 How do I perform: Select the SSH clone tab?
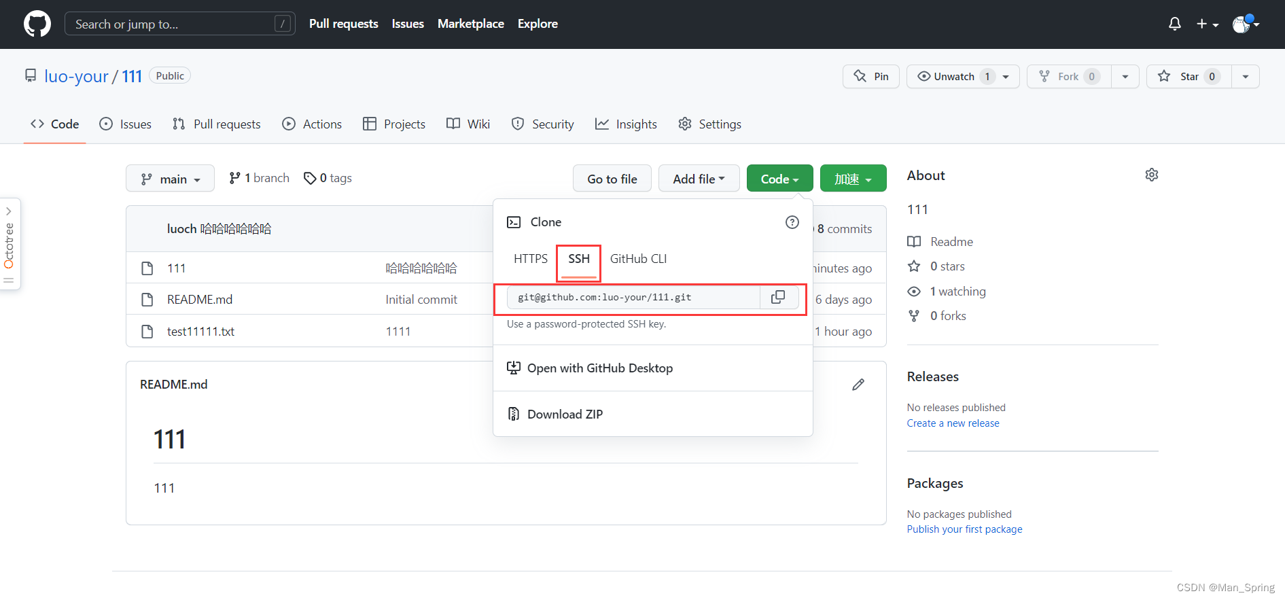pyautogui.click(x=579, y=259)
